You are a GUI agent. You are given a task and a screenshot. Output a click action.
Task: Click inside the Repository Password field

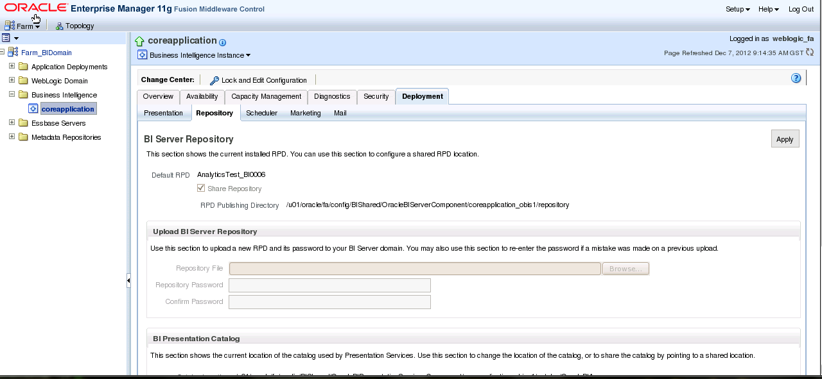[x=329, y=285]
